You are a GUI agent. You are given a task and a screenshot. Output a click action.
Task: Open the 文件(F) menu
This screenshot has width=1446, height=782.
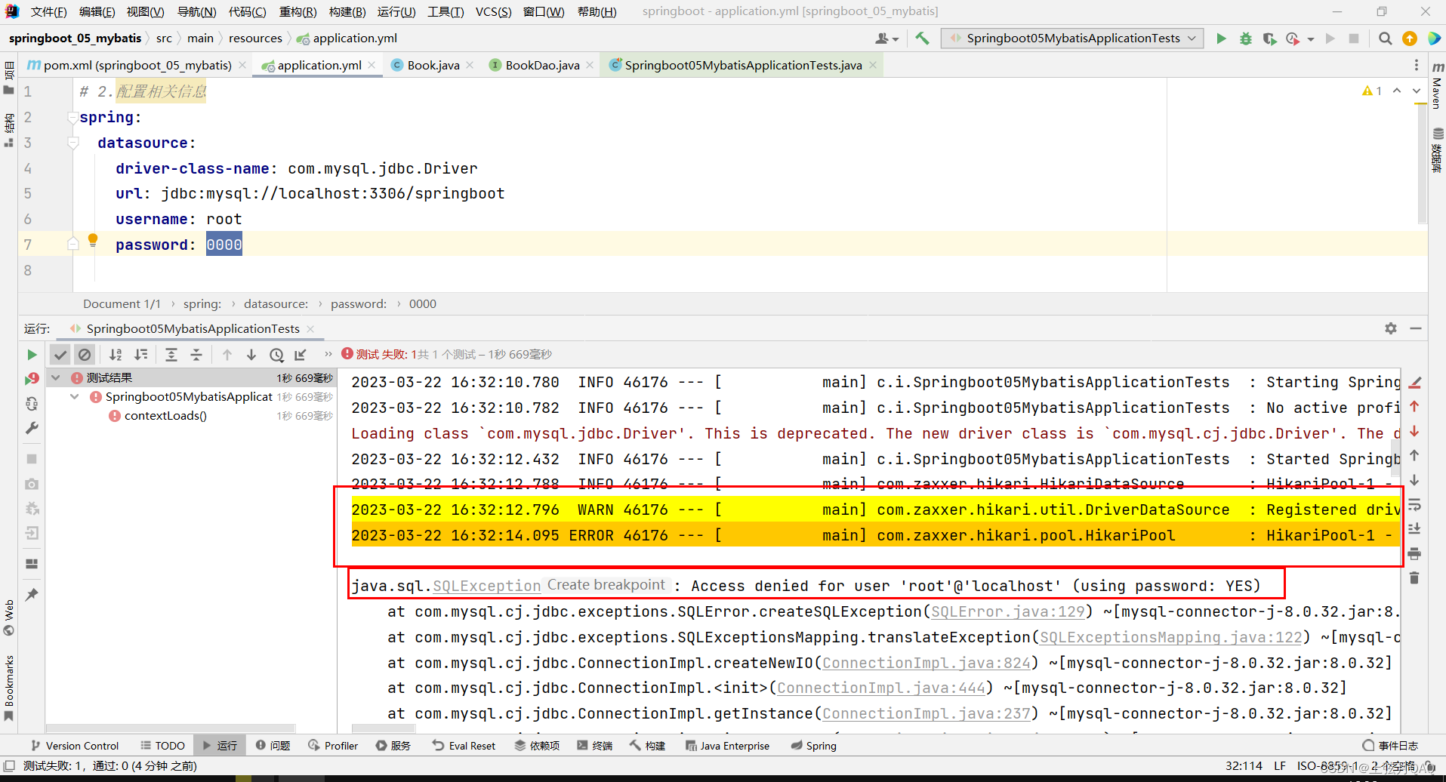48,11
